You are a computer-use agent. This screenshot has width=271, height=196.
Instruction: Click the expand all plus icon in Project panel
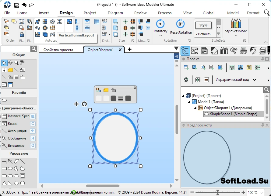coord(198,80)
